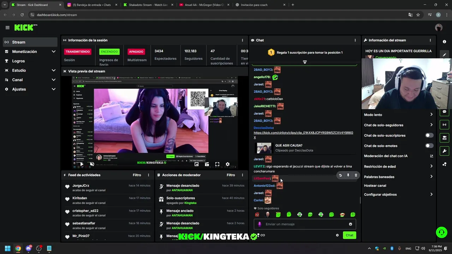The width and height of the screenshot is (452, 254).
Task: Open a new browser tab
Action: click(293, 5)
